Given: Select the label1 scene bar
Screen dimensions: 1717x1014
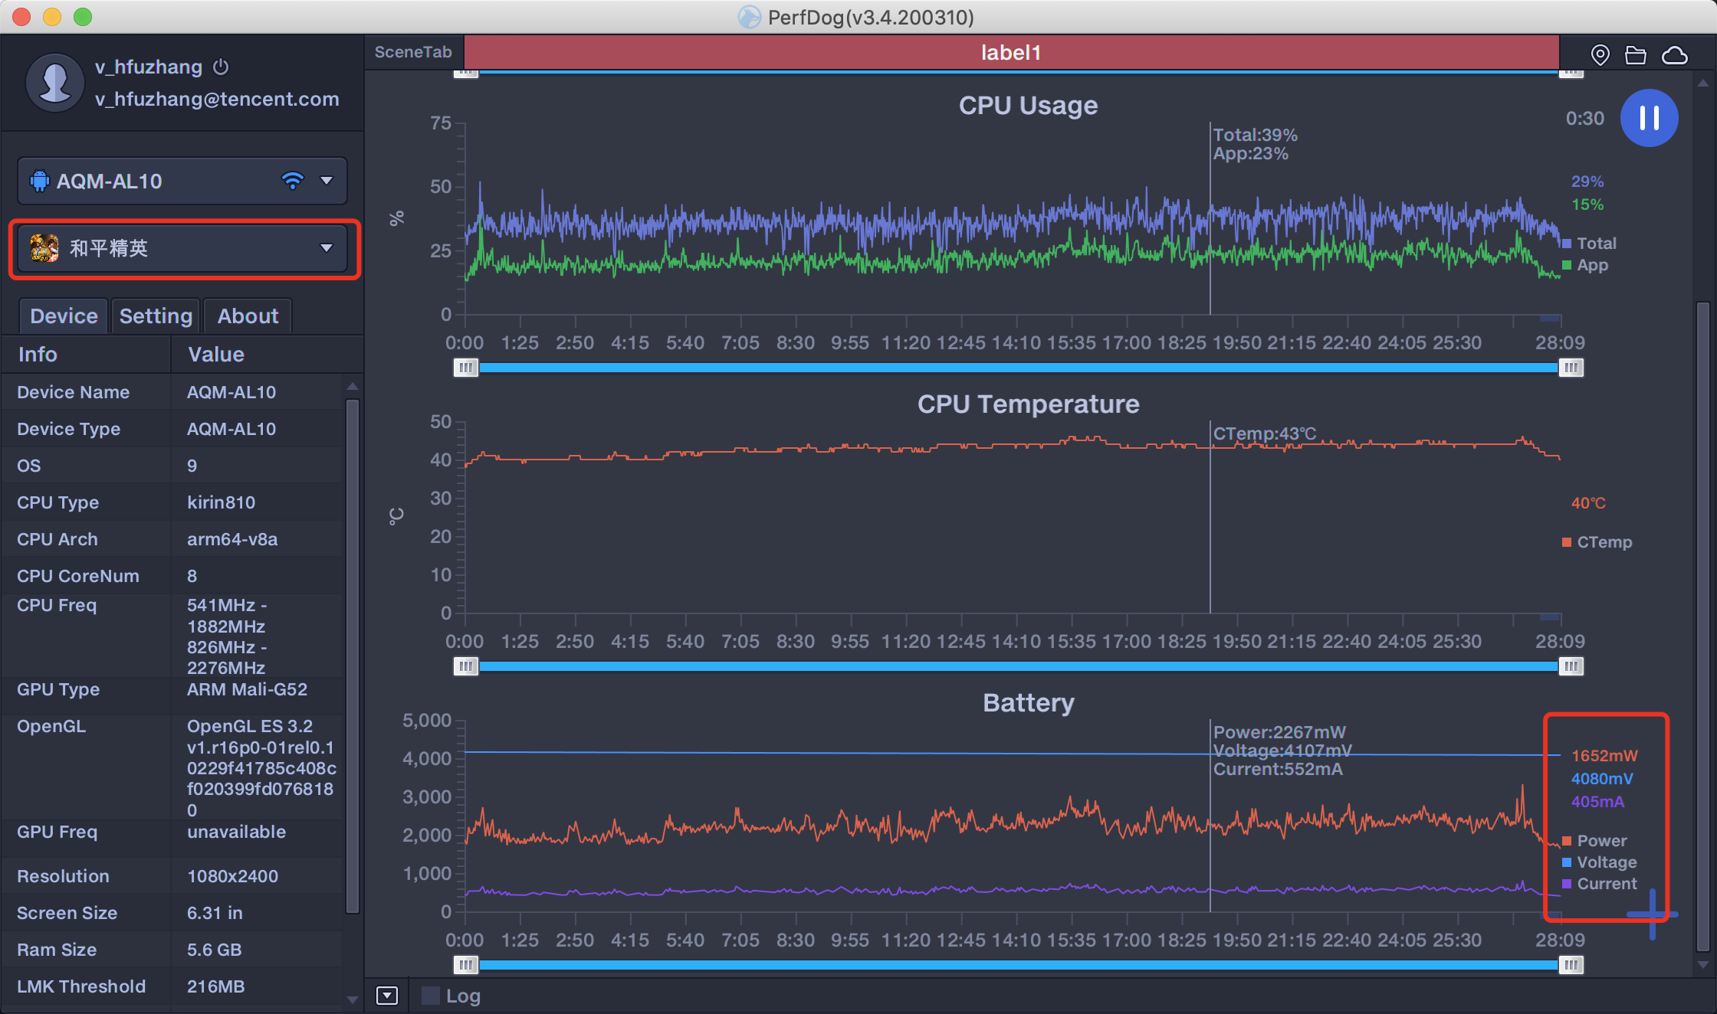Looking at the screenshot, I should [x=1011, y=52].
